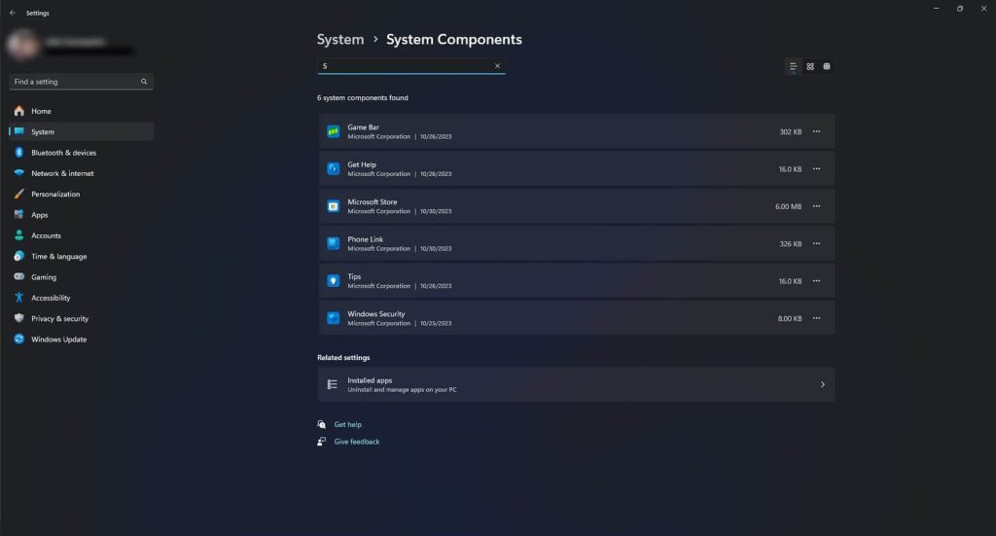Click the Windows Security app icon
This screenshot has width=996, height=536.
tap(333, 318)
